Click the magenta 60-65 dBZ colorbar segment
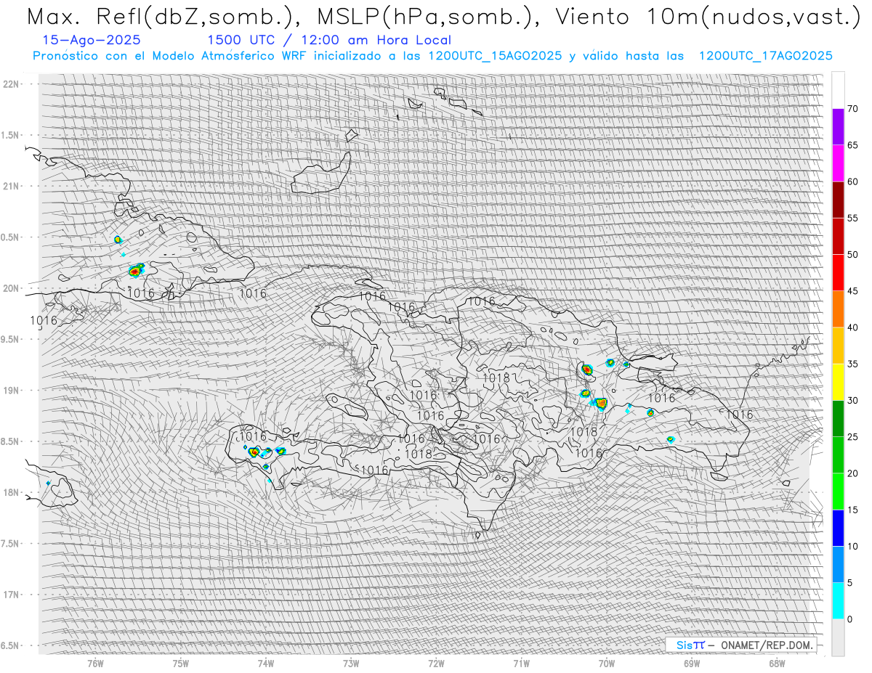 click(838, 163)
